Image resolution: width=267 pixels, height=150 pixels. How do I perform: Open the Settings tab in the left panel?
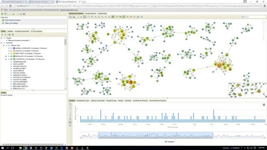coord(10,31)
